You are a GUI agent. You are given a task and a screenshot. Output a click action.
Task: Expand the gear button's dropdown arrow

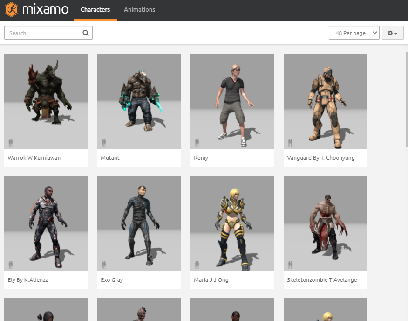(x=396, y=33)
